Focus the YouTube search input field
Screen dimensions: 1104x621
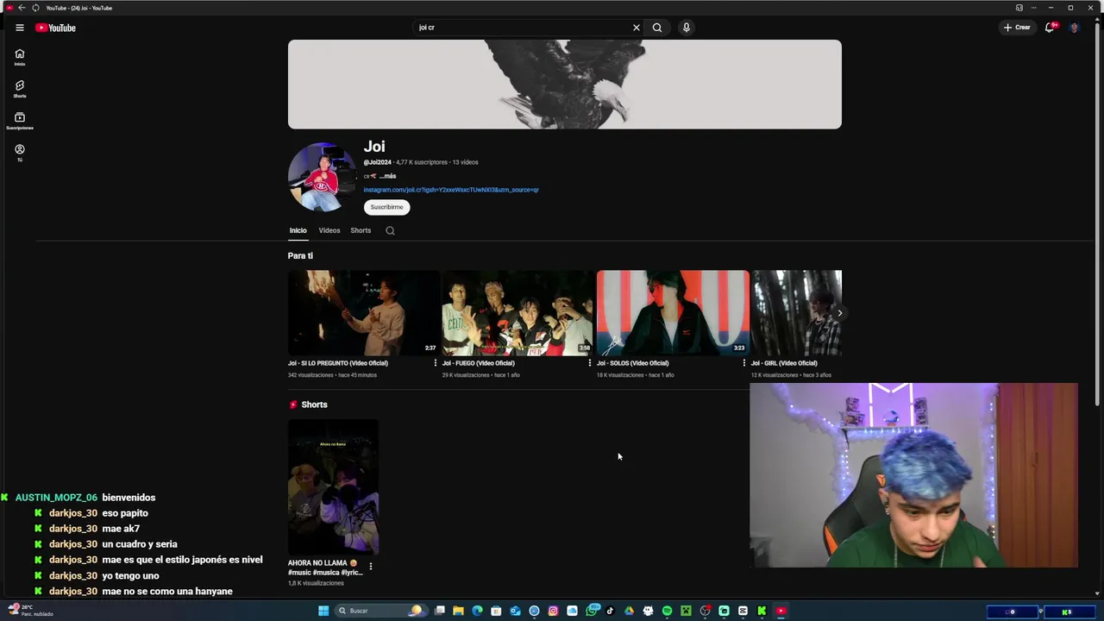pos(522,28)
